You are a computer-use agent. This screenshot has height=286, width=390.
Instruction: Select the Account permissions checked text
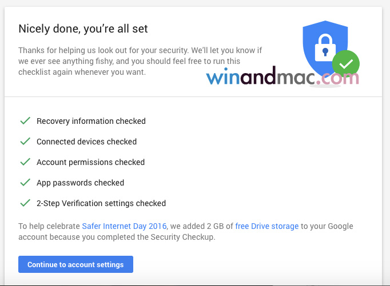click(x=90, y=162)
